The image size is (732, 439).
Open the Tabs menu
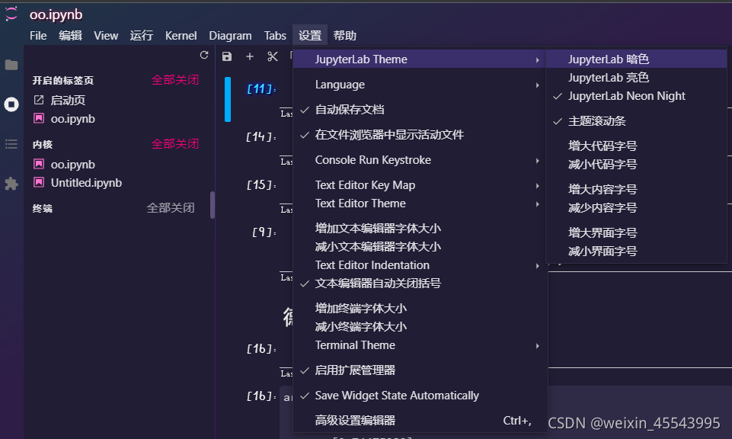click(275, 36)
